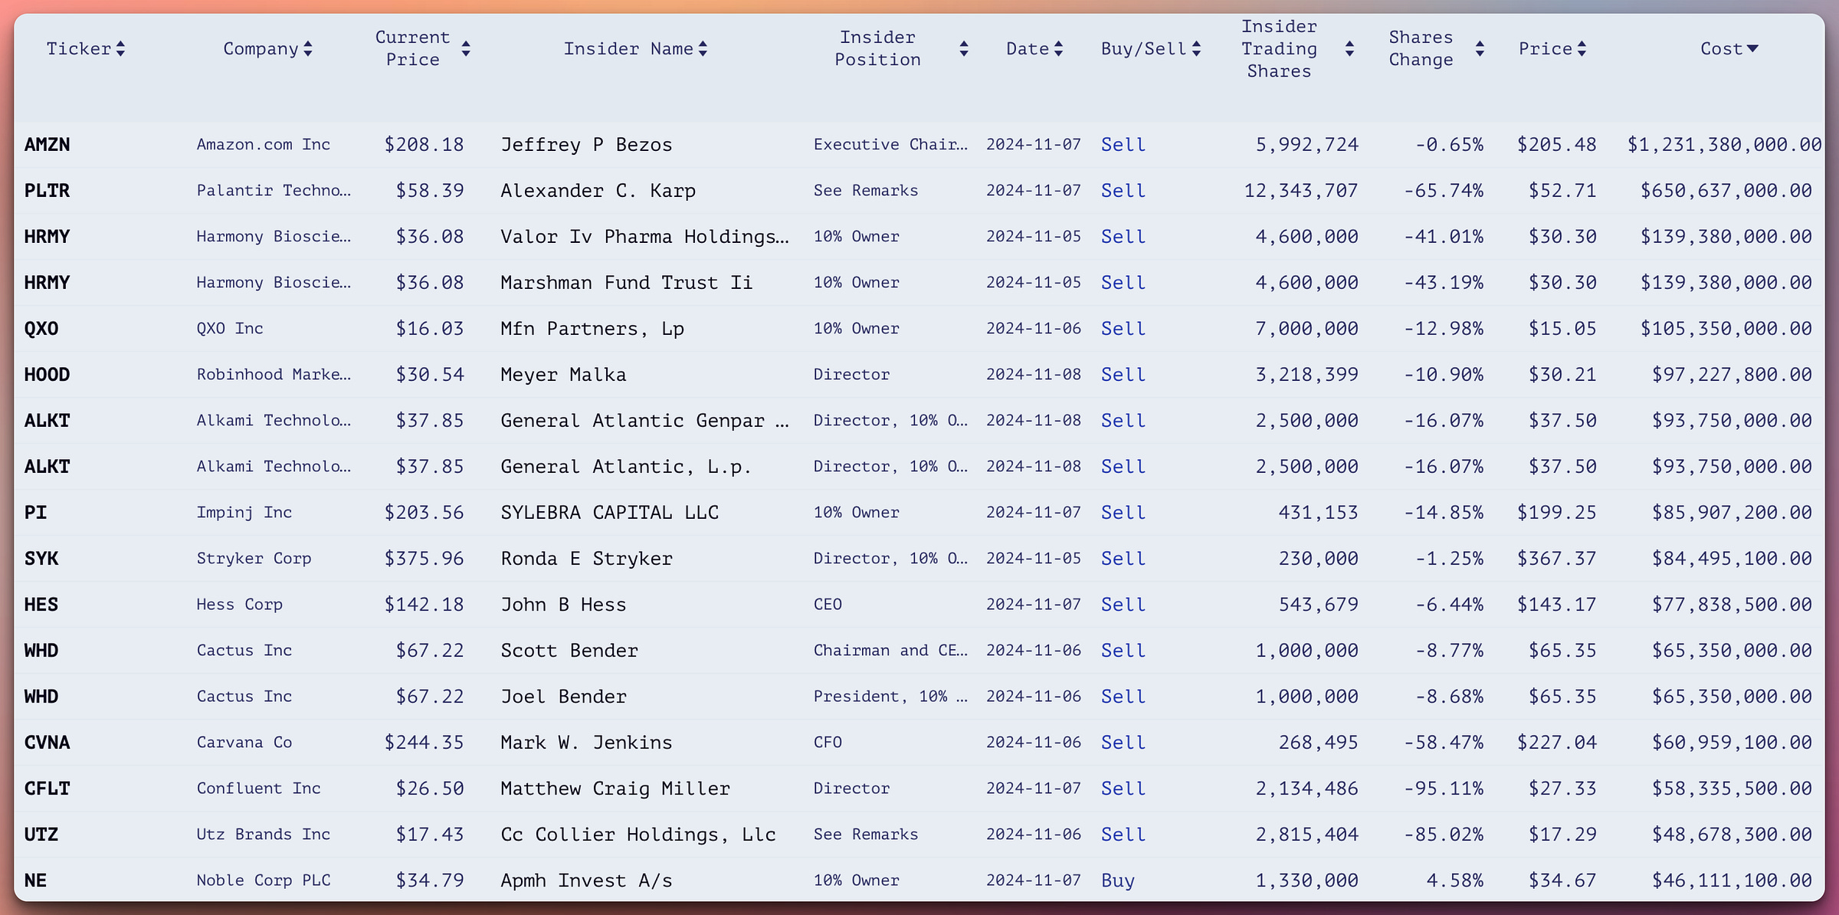The height and width of the screenshot is (915, 1839).
Task: Sort by Insider Trading Shares arrows
Action: [x=1350, y=49]
